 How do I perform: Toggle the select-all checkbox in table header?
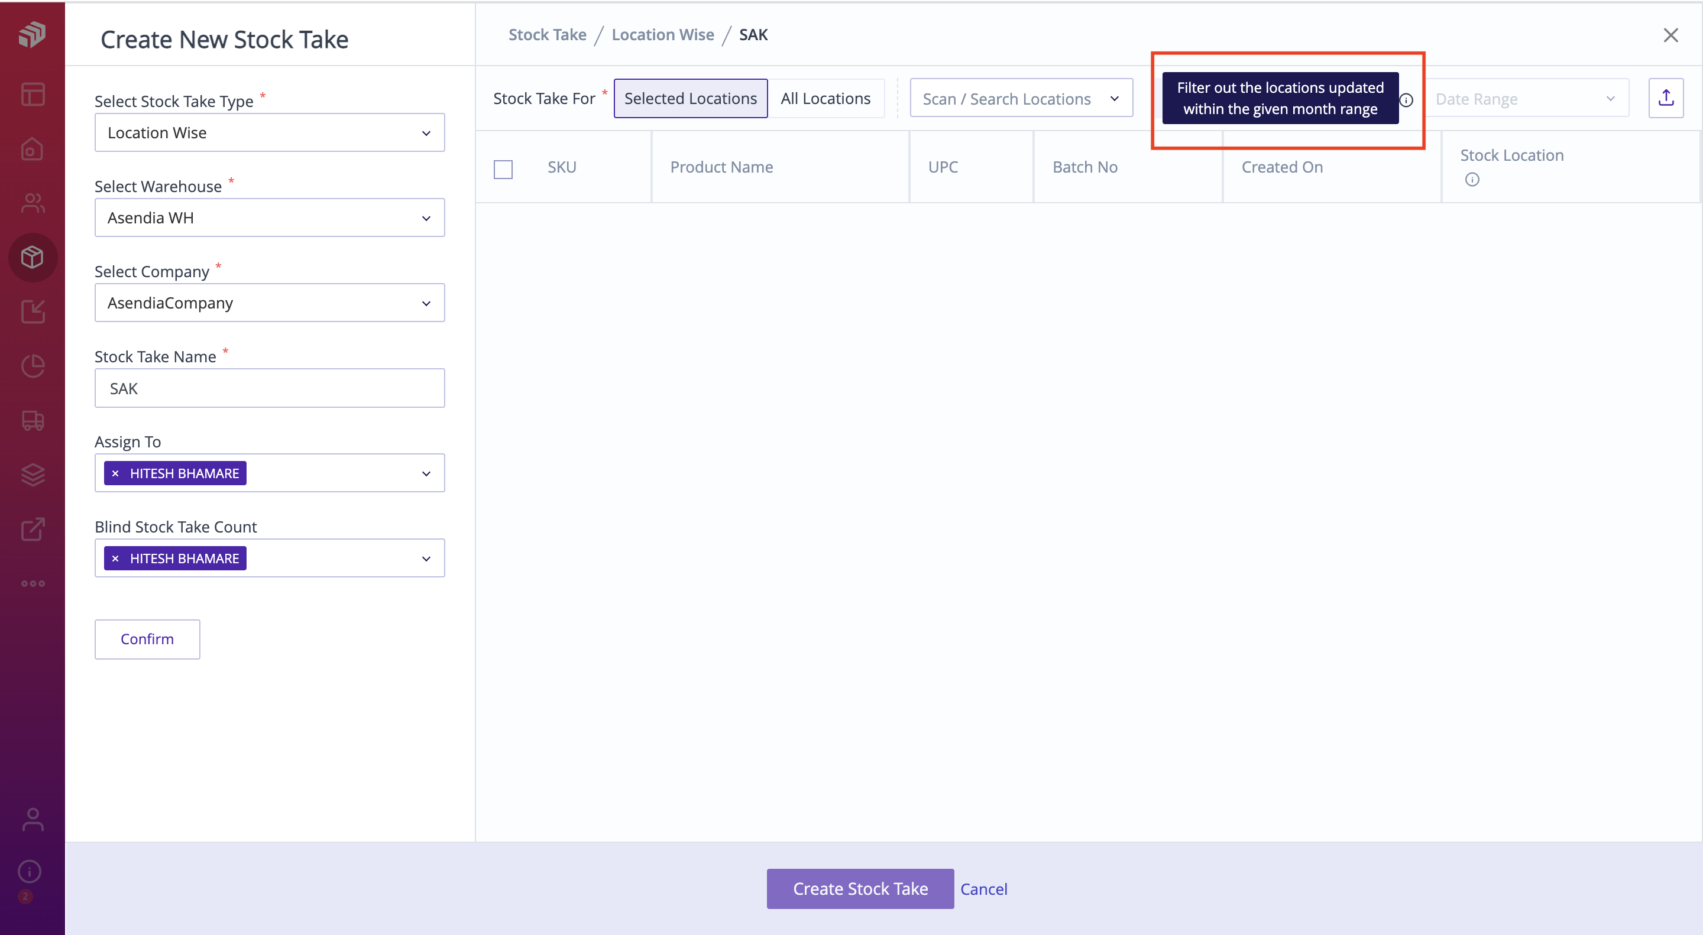[x=503, y=169]
